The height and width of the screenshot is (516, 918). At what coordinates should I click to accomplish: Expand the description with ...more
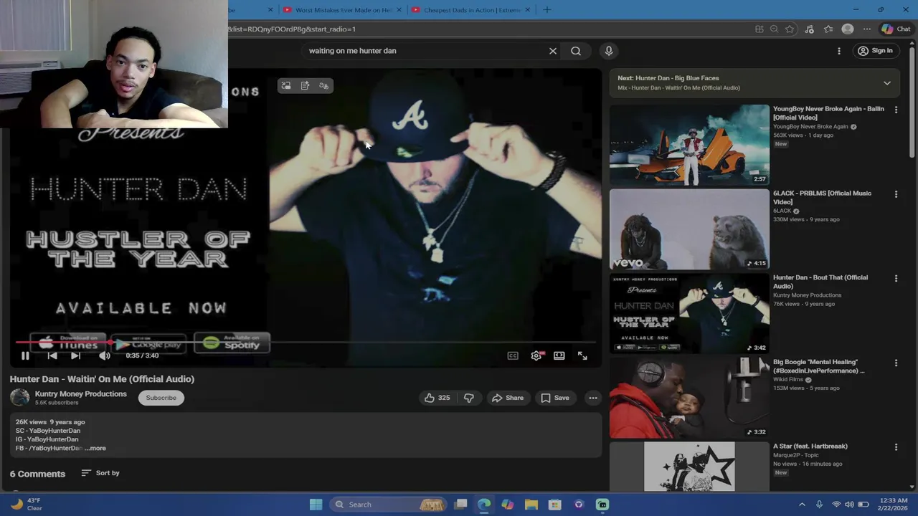(95, 448)
